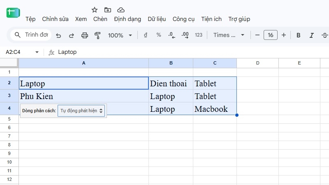The width and height of the screenshot is (329, 185).
Task: Open the Tiện ích menu
Action: coord(211,19)
